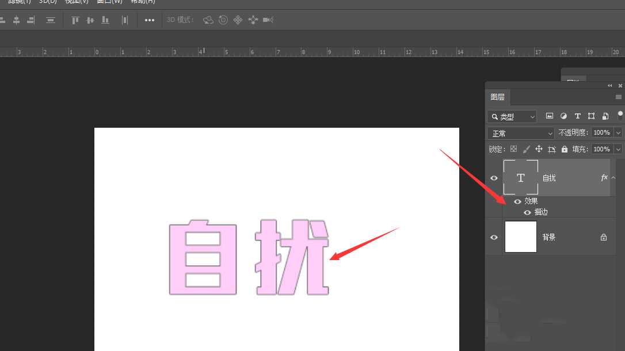Filter layers to show only text layers

578,116
